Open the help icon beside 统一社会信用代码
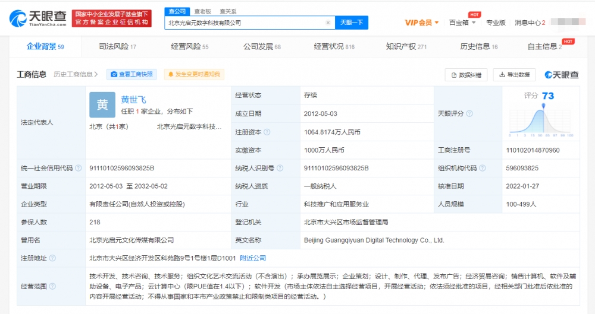 pos(79,168)
